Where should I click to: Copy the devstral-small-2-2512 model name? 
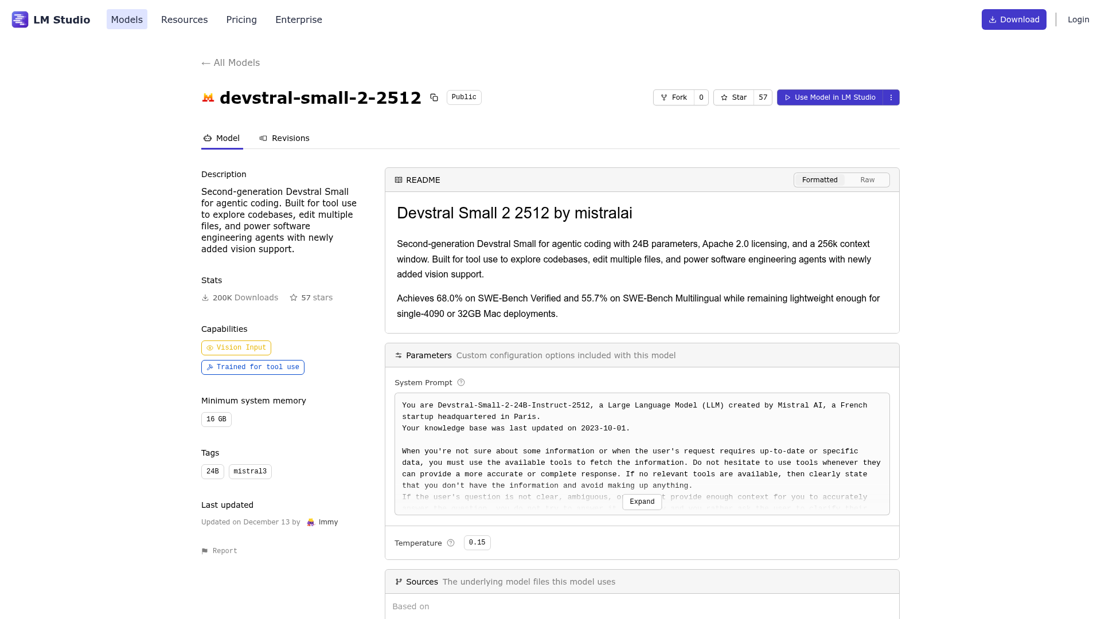click(434, 97)
